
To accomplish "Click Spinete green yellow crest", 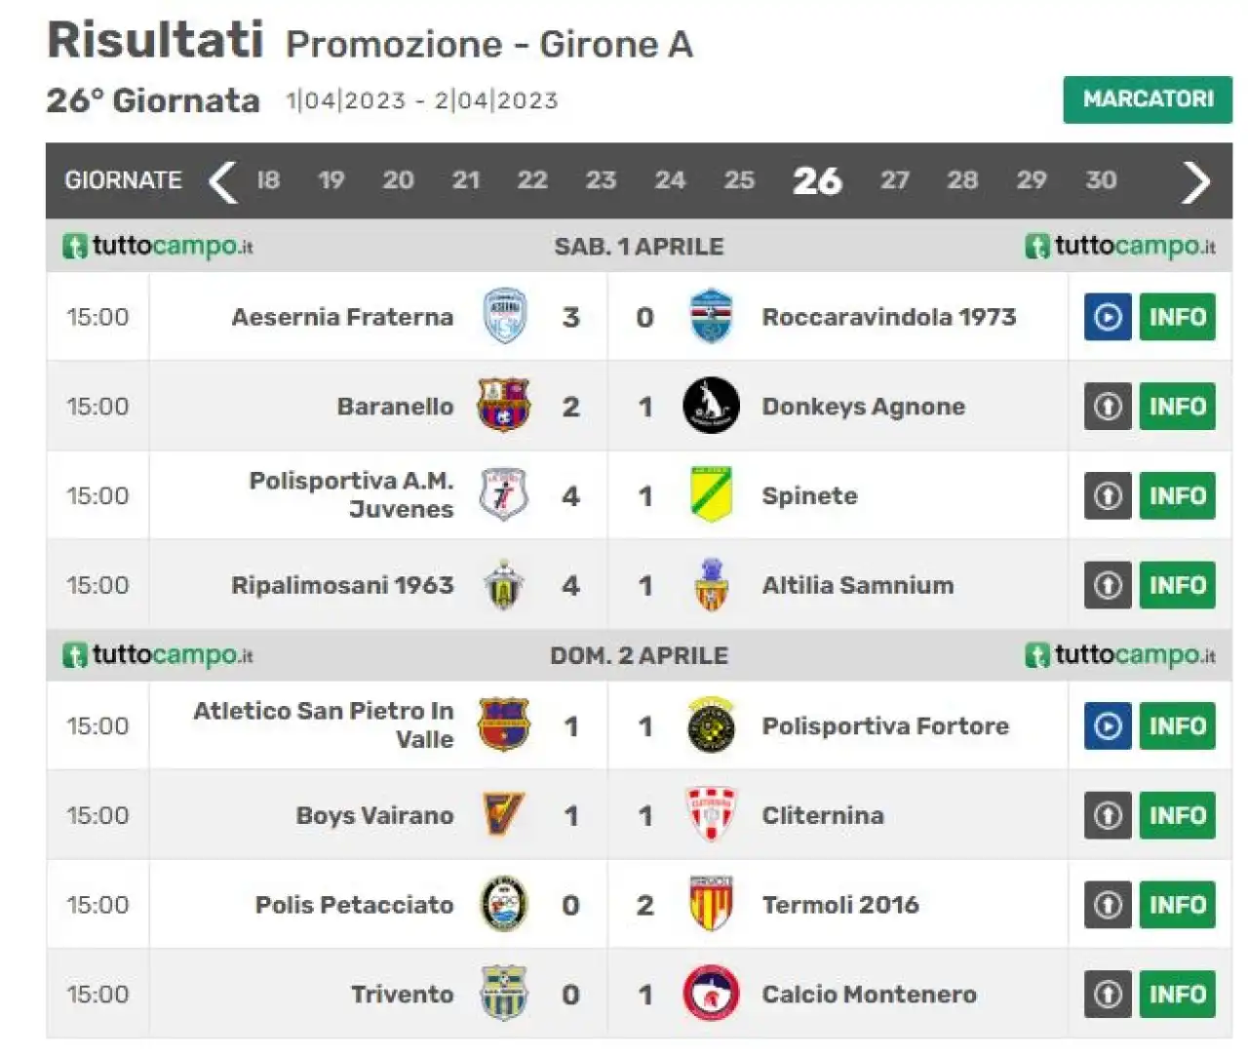I will click(x=711, y=494).
